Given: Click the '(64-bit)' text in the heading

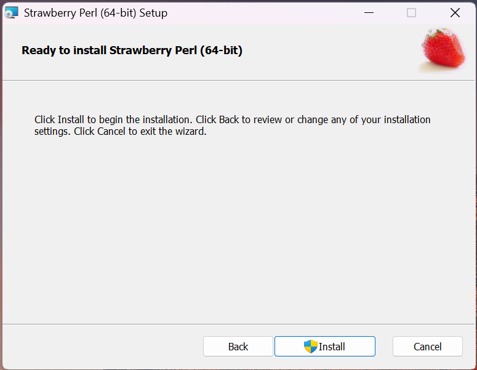Looking at the screenshot, I should [221, 50].
